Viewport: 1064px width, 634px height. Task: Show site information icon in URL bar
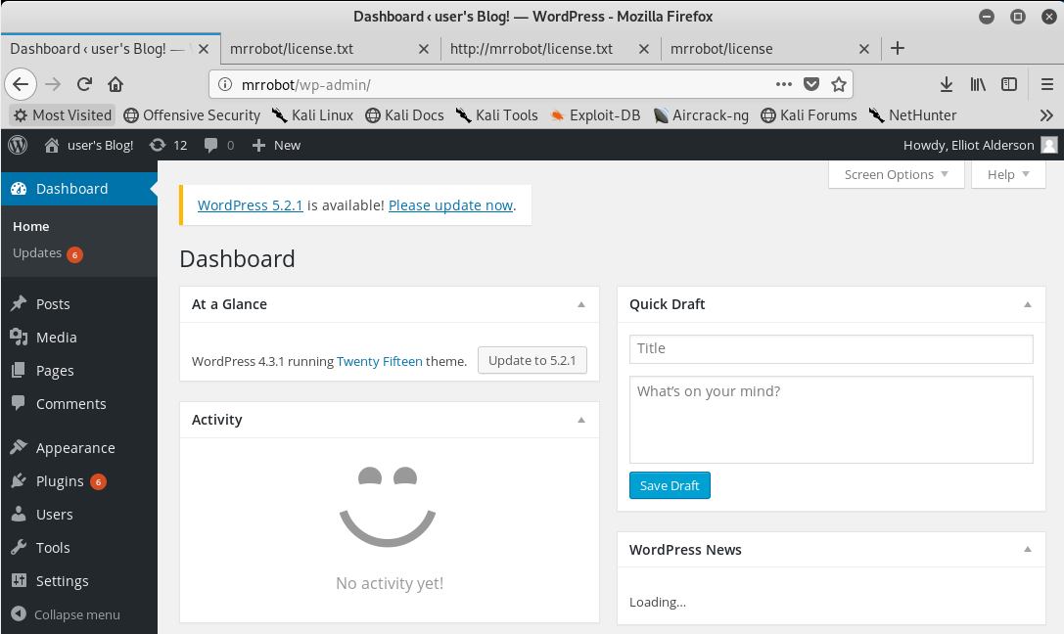click(x=224, y=84)
